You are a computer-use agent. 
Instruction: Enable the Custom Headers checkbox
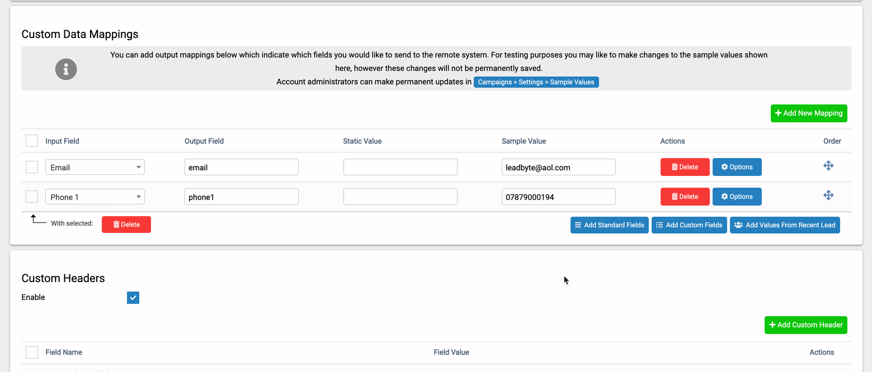[x=133, y=297]
